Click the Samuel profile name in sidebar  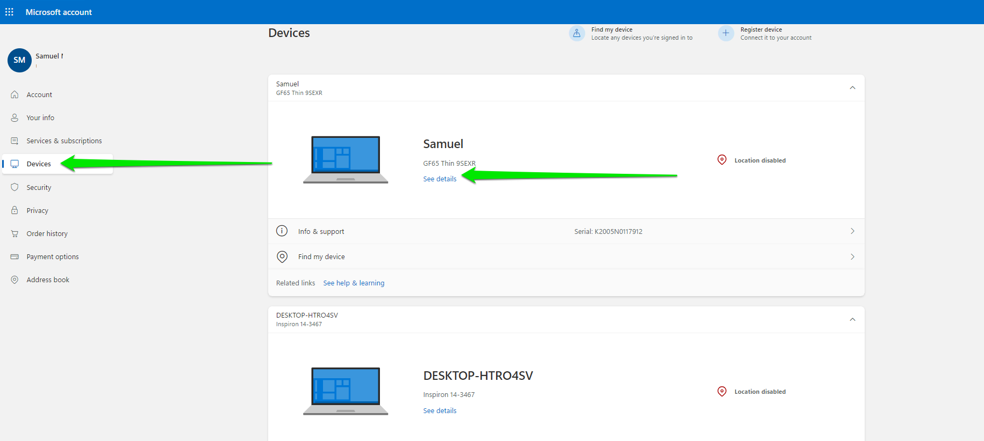coord(49,56)
